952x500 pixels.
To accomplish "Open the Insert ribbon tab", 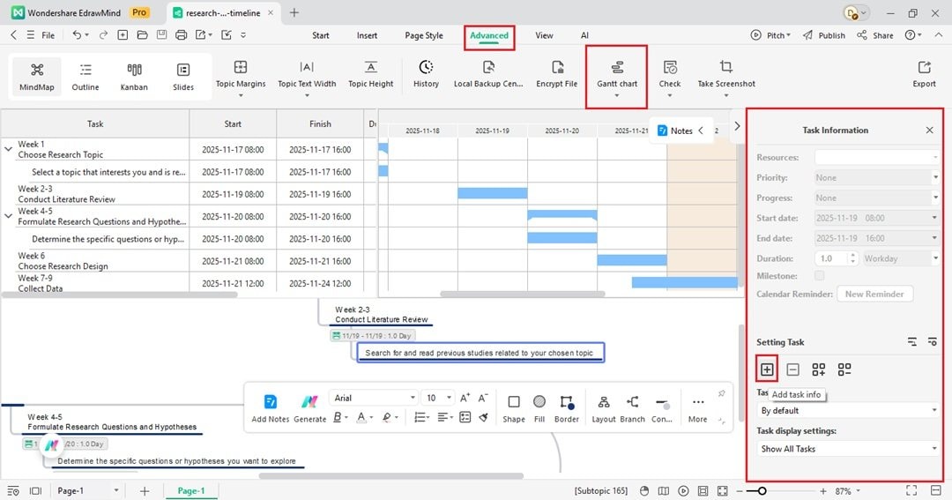I will [x=367, y=35].
